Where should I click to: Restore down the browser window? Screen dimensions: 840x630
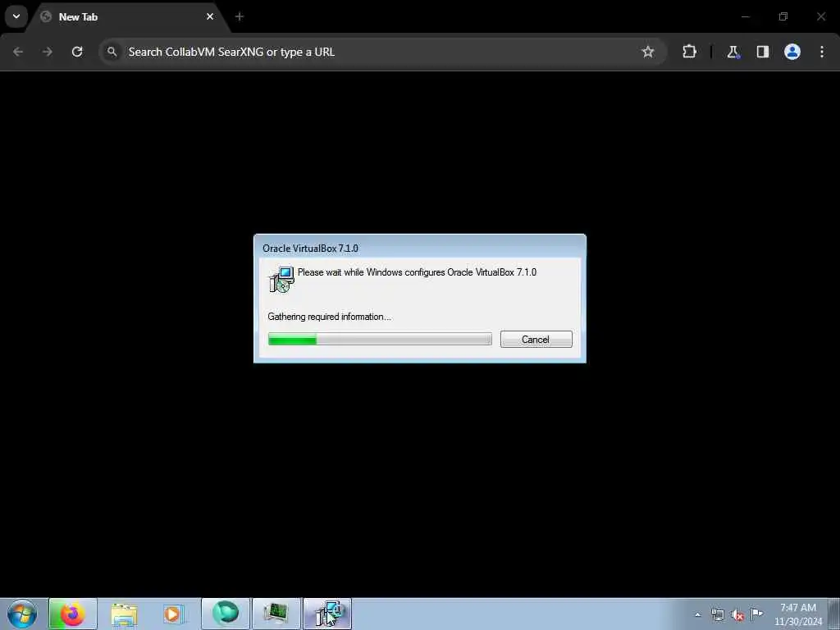[x=783, y=16]
